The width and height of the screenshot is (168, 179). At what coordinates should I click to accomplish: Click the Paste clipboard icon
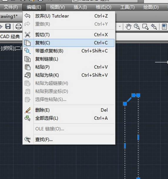pos(28,67)
